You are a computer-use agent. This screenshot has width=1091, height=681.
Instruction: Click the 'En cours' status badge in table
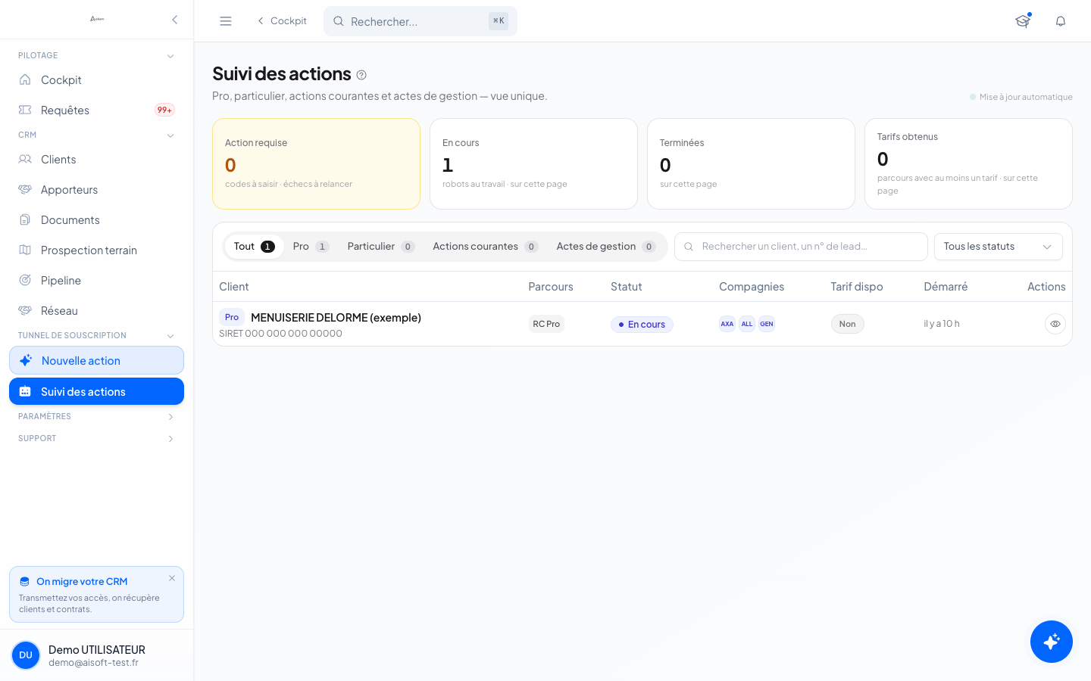tap(642, 325)
